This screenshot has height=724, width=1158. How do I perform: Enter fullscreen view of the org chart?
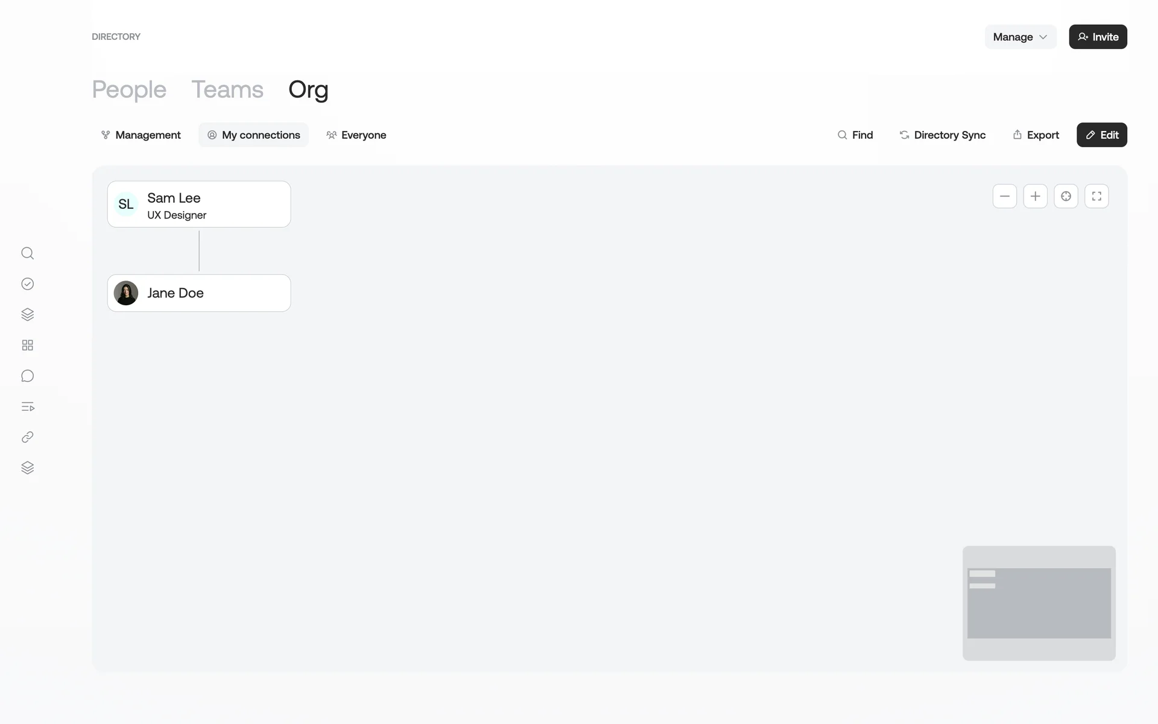click(x=1096, y=196)
